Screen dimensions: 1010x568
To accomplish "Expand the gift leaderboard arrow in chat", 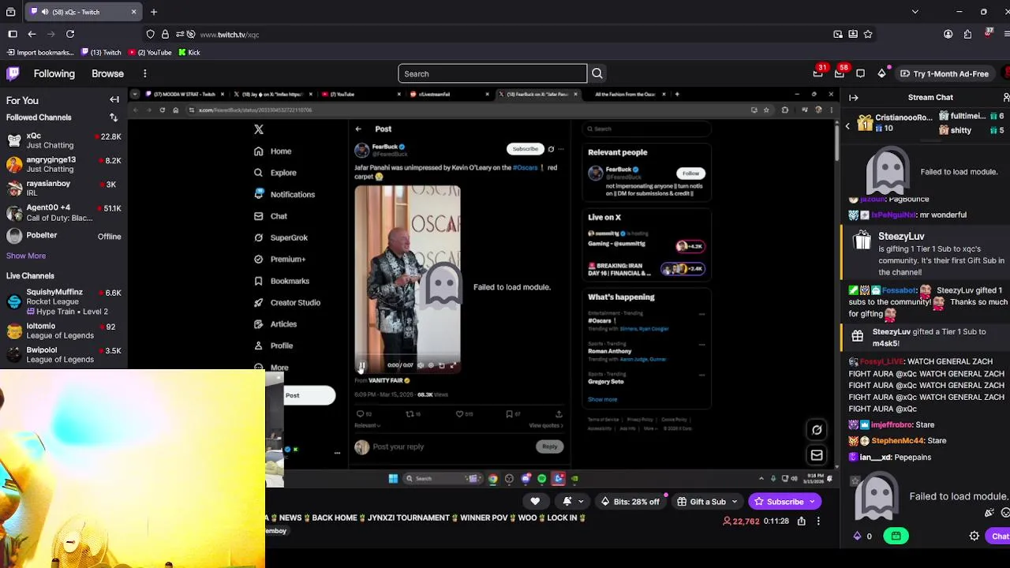I will pos(847,125).
